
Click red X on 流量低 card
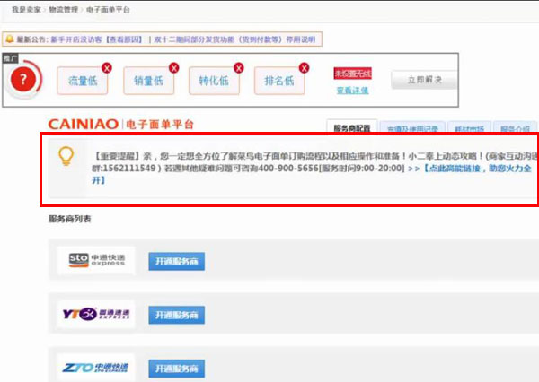(x=107, y=68)
